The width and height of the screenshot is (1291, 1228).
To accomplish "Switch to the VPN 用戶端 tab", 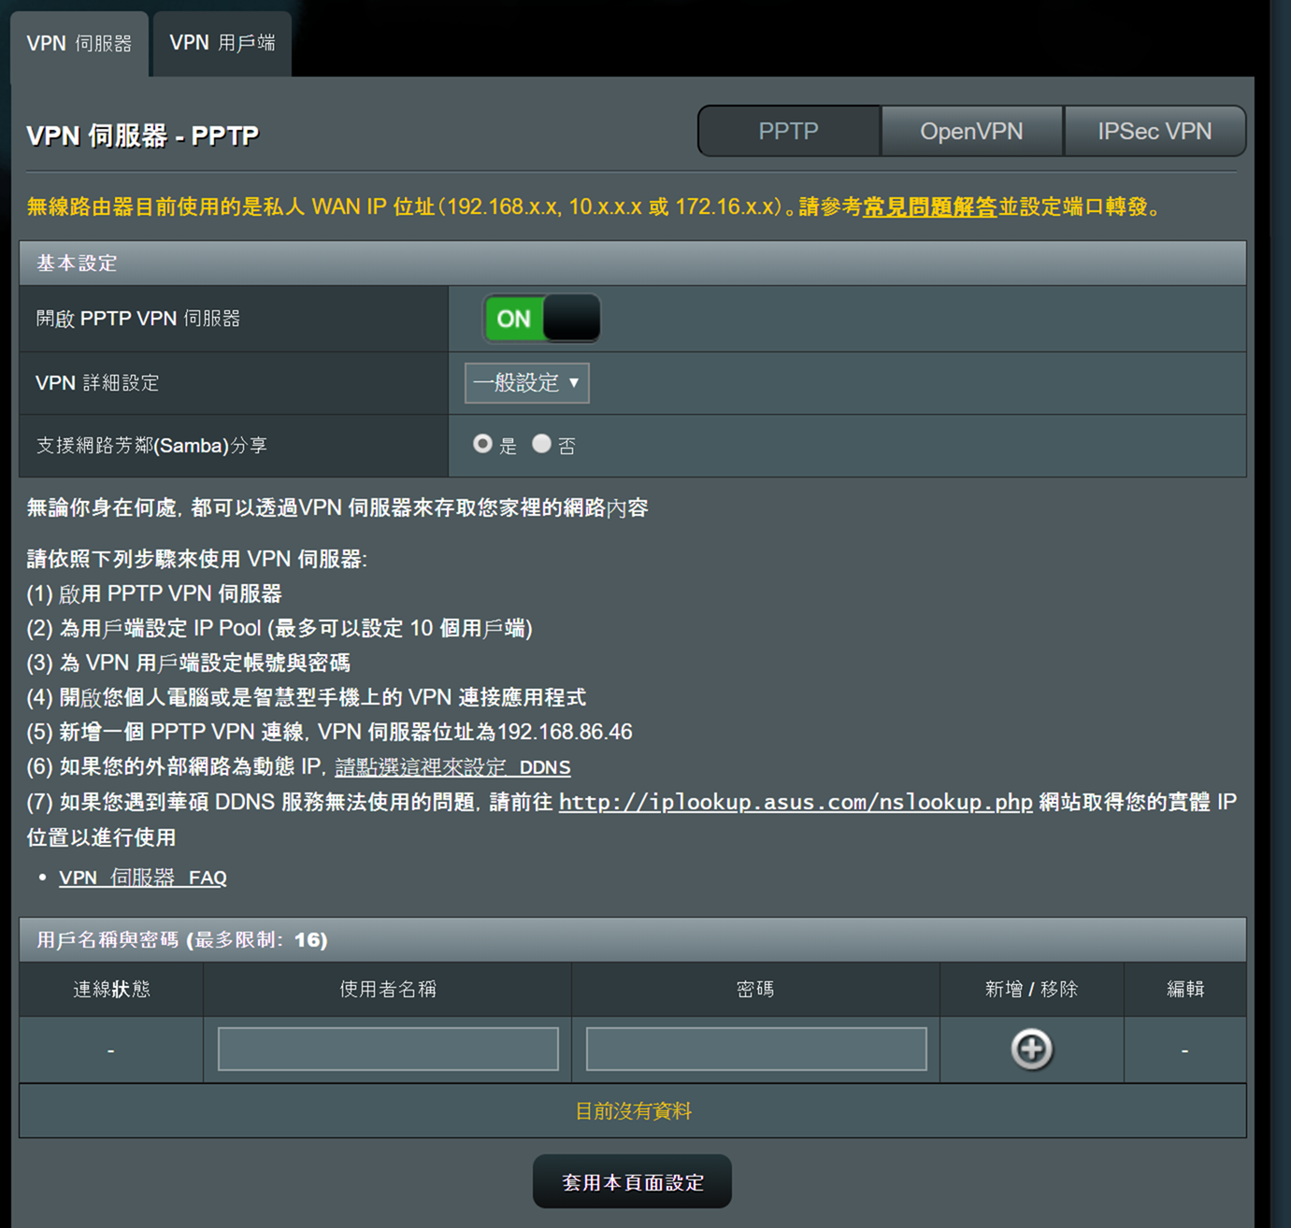I will pyautogui.click(x=222, y=42).
